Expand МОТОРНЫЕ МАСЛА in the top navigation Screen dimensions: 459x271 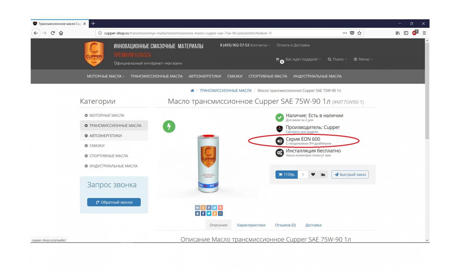click(106, 76)
